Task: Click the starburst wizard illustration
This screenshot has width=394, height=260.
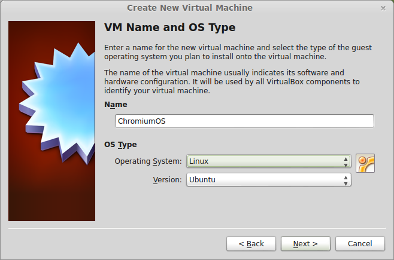Action: point(51,121)
